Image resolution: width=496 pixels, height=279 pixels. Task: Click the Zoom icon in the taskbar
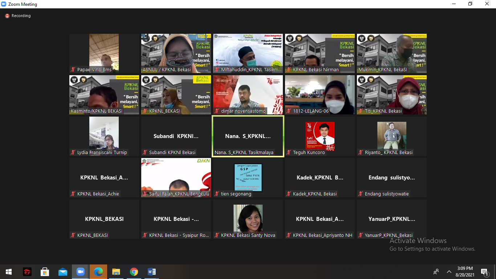point(80,272)
